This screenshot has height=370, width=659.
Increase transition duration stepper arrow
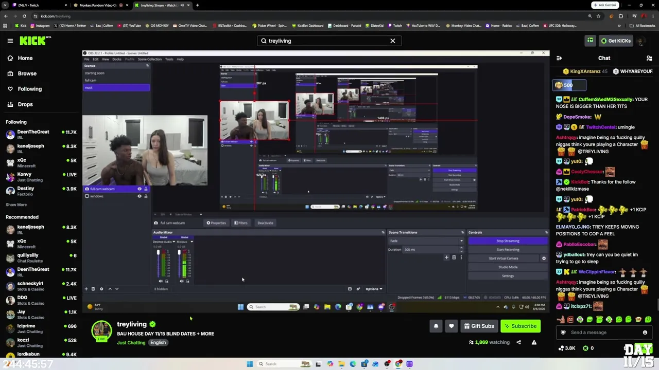click(x=461, y=249)
